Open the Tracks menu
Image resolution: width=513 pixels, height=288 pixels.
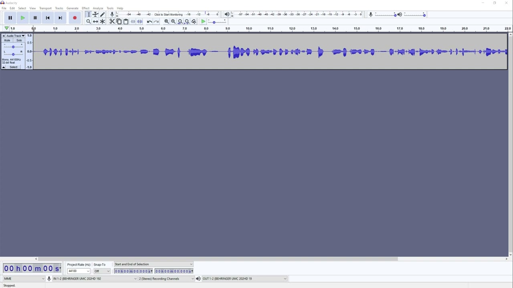click(x=59, y=8)
